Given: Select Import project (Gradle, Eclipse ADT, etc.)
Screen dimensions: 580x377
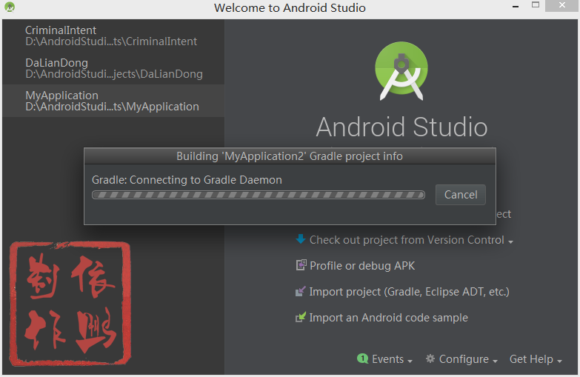Looking at the screenshot, I should (409, 292).
